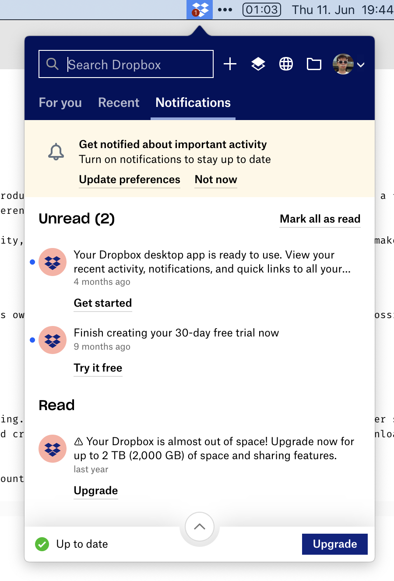Screen dimensions: 394x581
Task: Click the green Up to date checkmark
Action: (42, 544)
